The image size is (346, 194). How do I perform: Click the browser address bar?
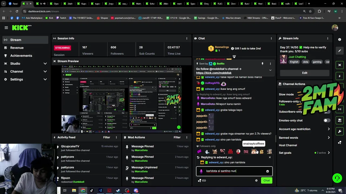pyautogui.click(x=162, y=11)
